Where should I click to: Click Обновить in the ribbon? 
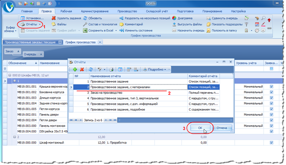tap(93, 18)
